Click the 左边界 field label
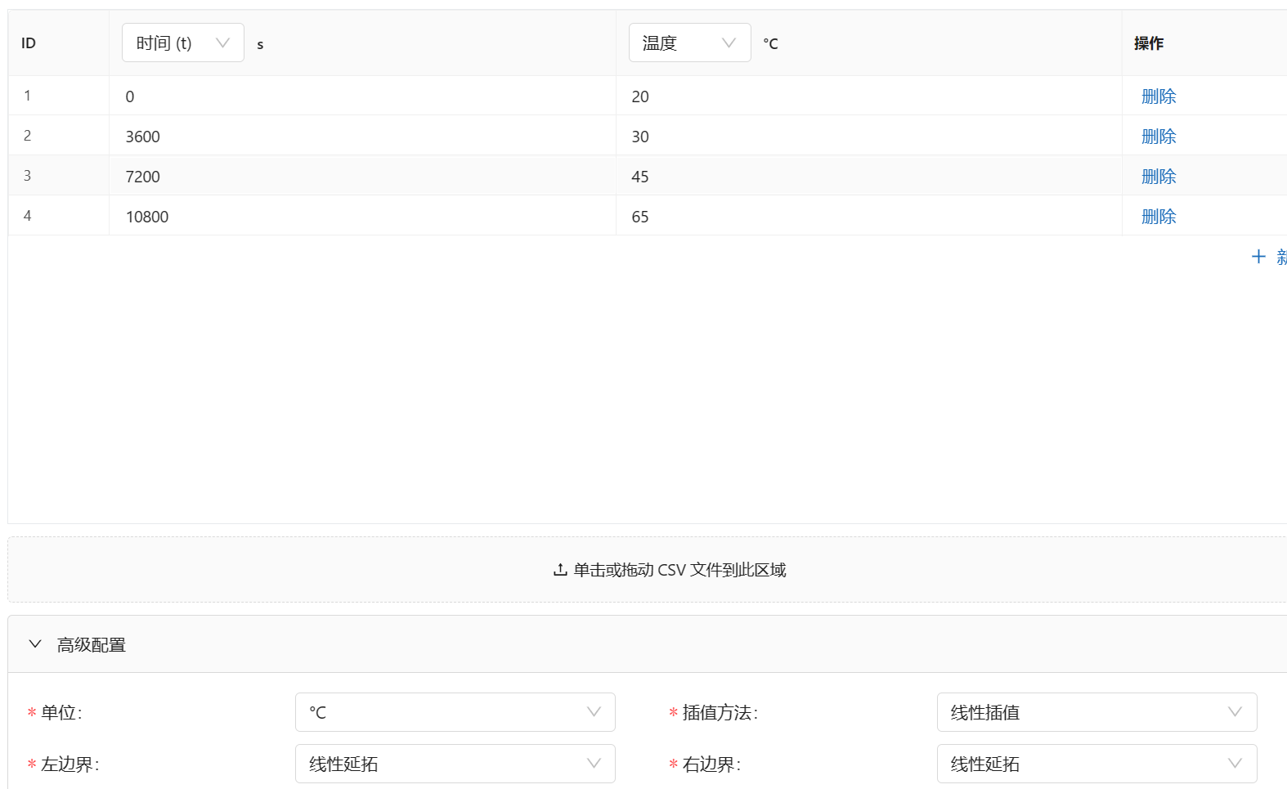 (70, 764)
